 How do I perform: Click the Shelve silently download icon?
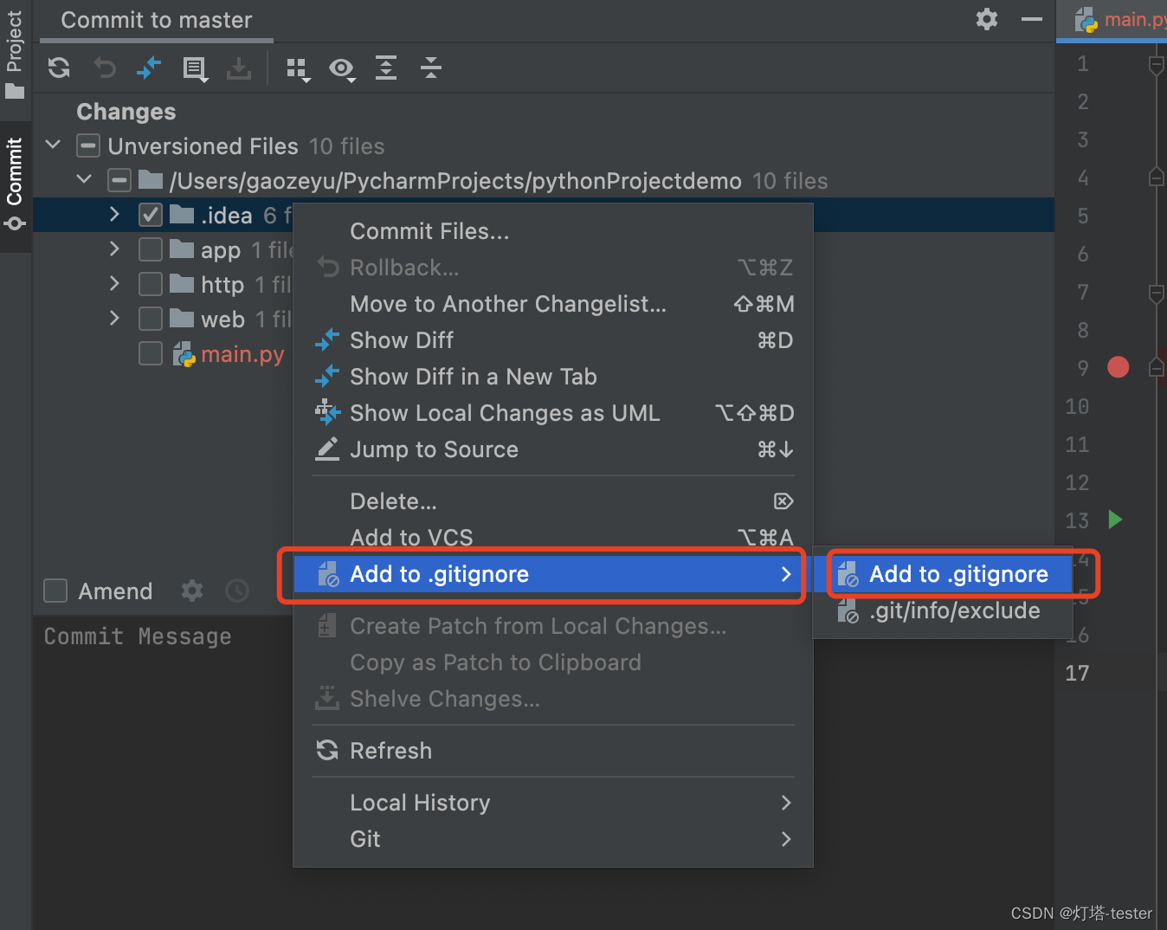(x=239, y=68)
